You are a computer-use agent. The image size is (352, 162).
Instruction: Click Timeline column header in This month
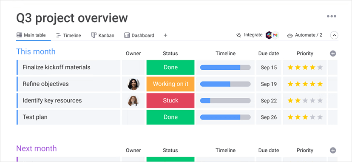pyautogui.click(x=226, y=54)
